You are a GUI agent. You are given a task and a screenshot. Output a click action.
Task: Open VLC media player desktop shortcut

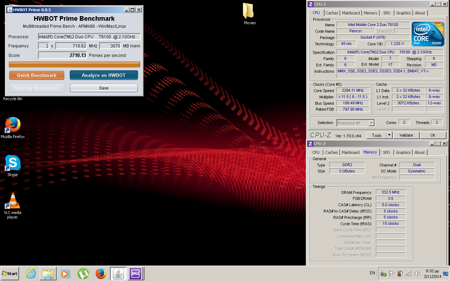(13, 206)
